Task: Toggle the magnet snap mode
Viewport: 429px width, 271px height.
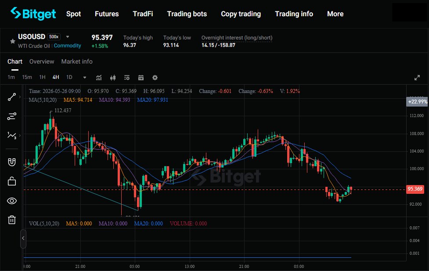Action: [12, 162]
